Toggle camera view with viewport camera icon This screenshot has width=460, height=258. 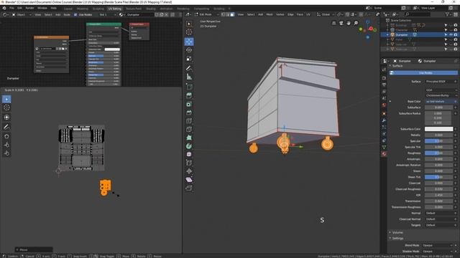341,23
